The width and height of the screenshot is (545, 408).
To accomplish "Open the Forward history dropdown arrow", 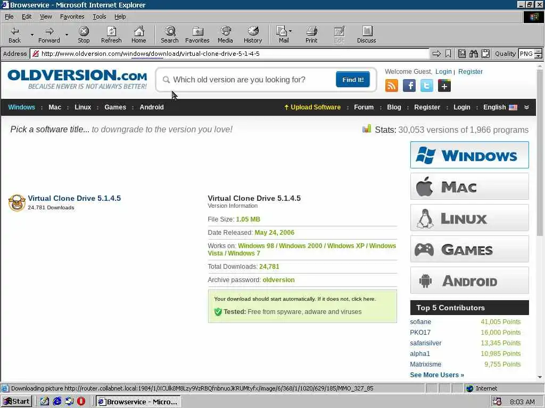I will (67, 35).
